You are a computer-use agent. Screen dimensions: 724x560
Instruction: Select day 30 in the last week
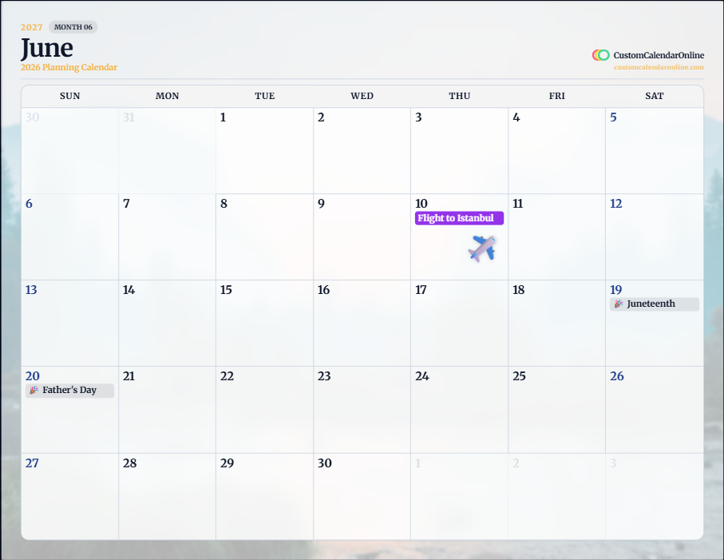tap(362, 496)
